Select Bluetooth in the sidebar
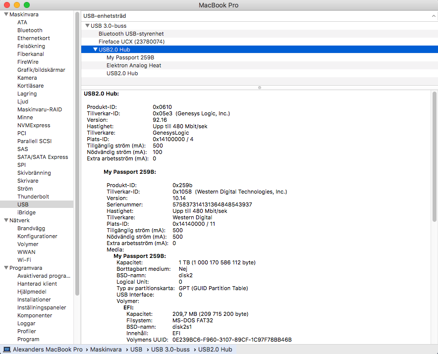This screenshot has height=354, width=438. point(30,30)
